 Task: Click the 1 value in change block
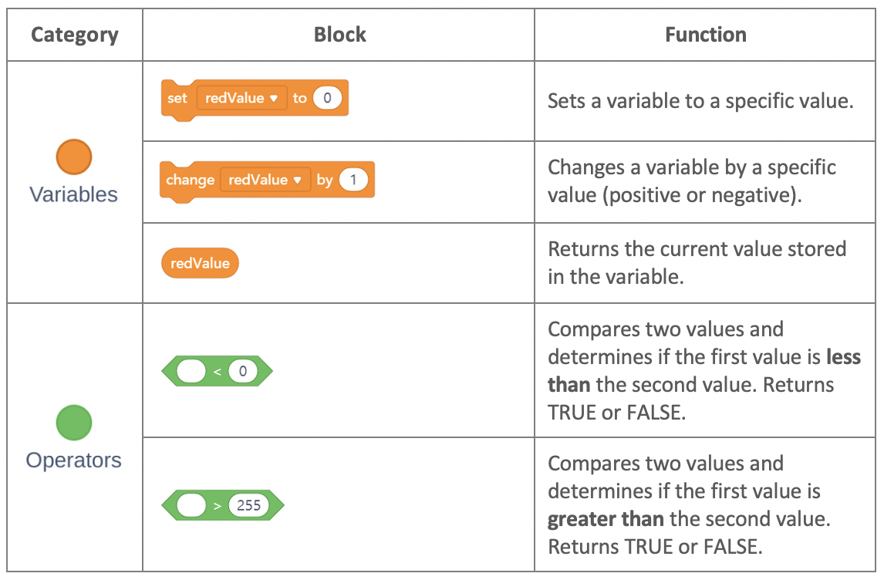click(x=353, y=180)
